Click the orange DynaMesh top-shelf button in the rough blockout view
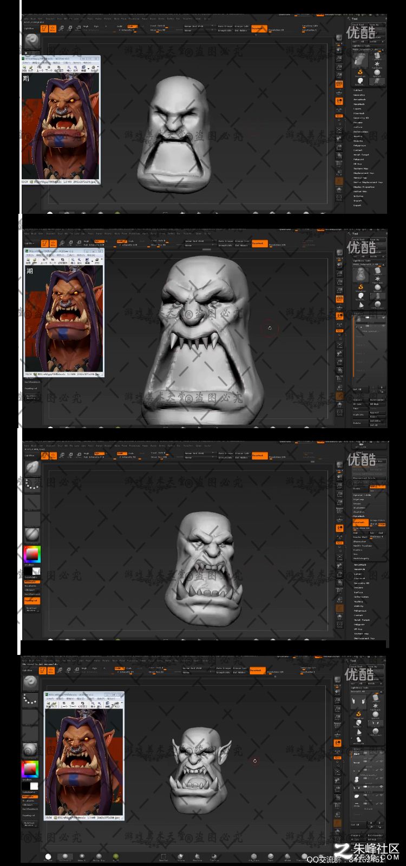The width and height of the screenshot is (406, 866). click(259, 29)
